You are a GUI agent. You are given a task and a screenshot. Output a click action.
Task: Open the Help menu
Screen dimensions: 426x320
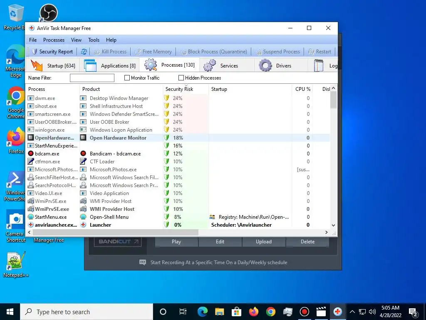click(111, 40)
